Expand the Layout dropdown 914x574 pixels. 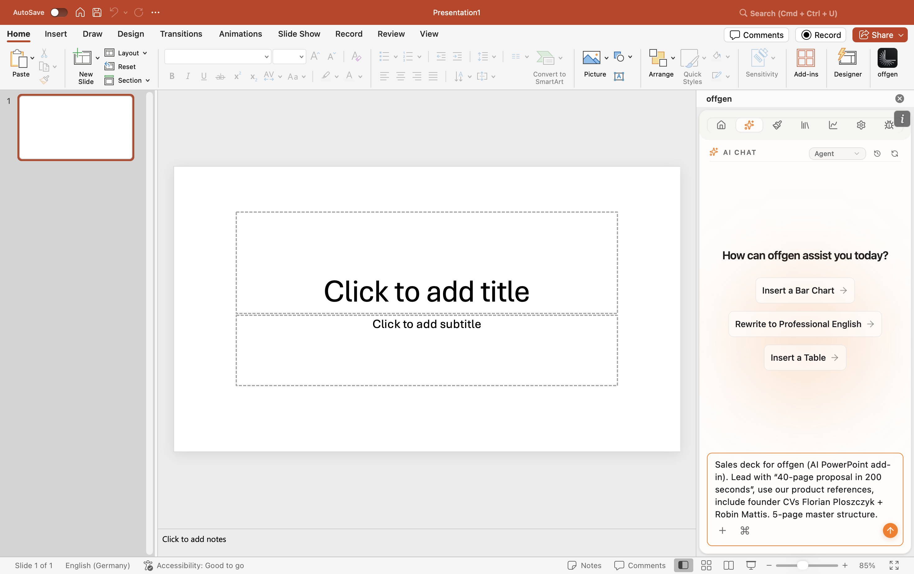(126, 53)
